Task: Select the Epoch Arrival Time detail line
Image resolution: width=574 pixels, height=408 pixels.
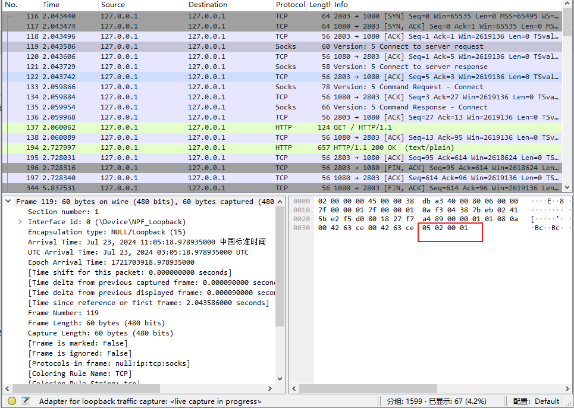Action: point(111,262)
